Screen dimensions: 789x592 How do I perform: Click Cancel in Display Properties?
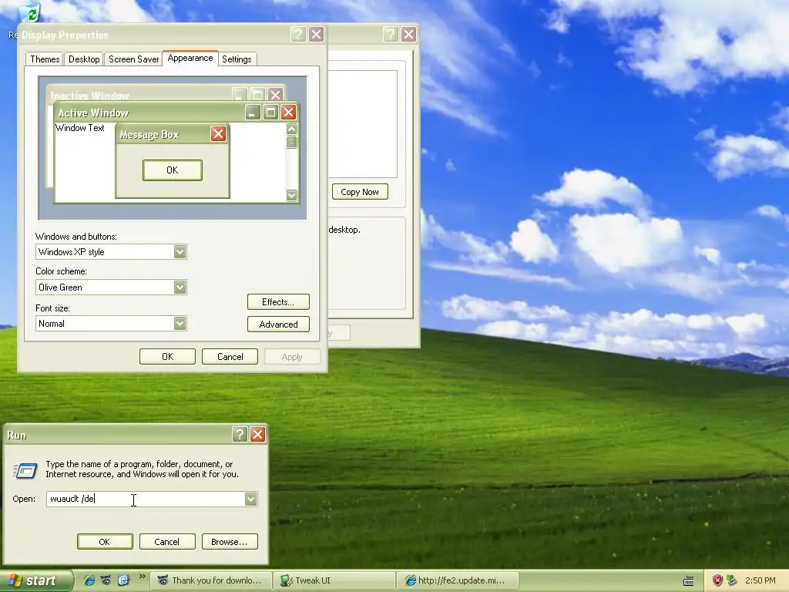point(230,356)
